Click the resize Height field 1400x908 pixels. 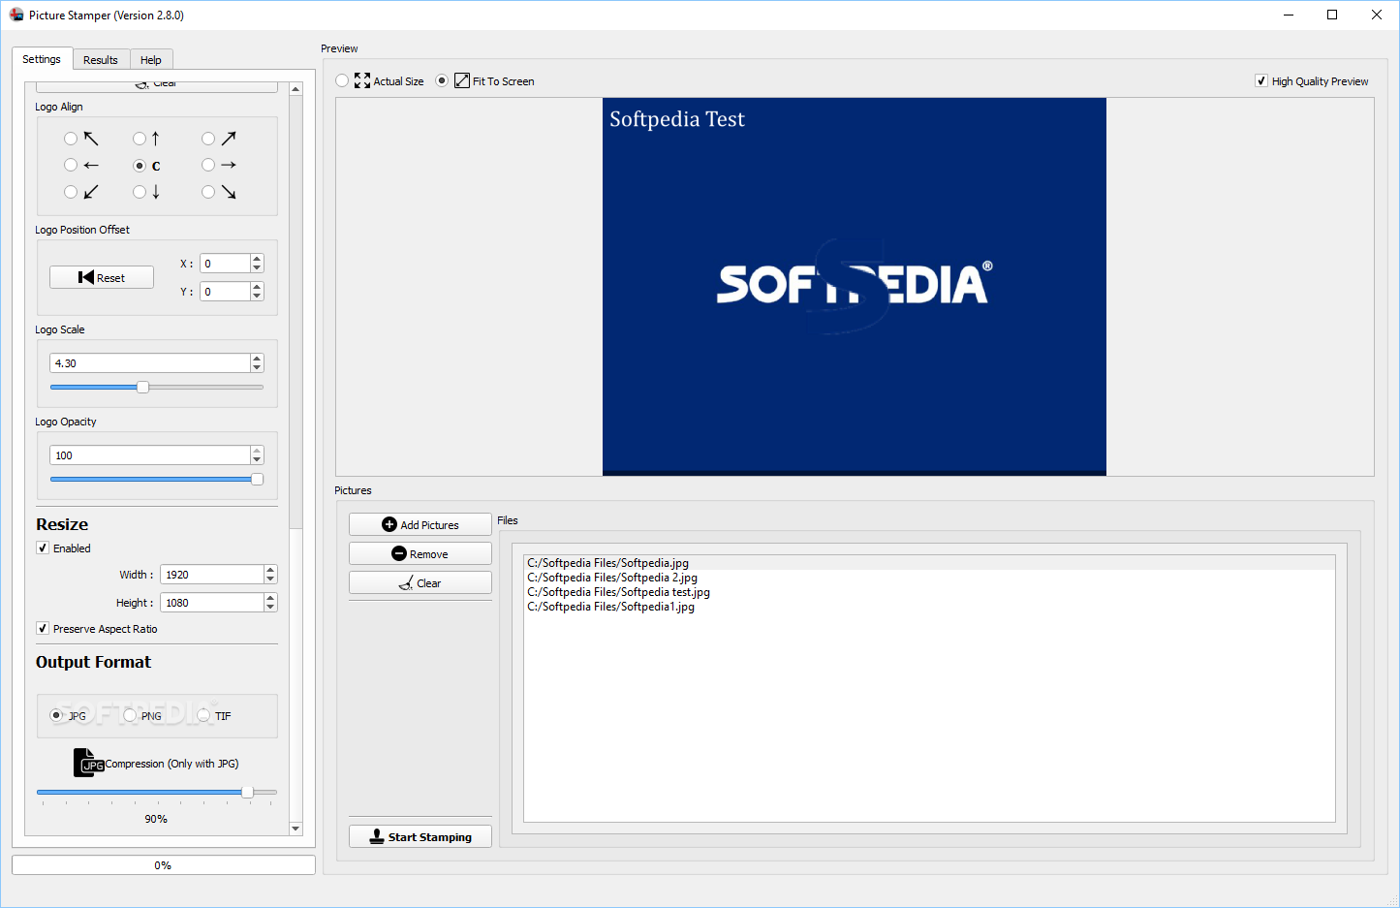coord(212,603)
